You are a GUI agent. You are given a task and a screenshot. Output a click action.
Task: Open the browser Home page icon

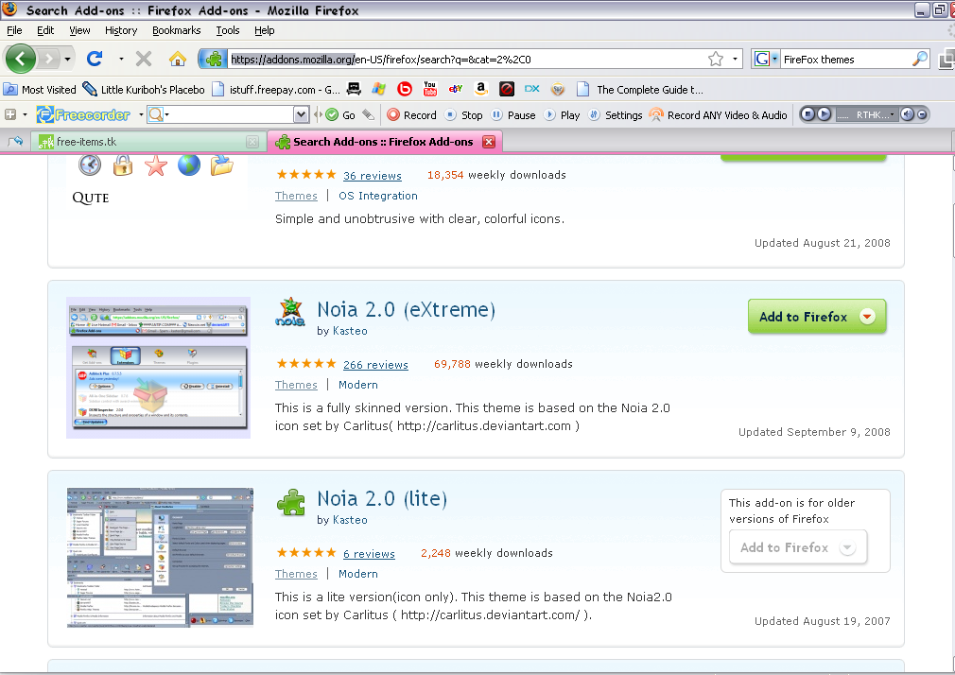pyautogui.click(x=177, y=59)
